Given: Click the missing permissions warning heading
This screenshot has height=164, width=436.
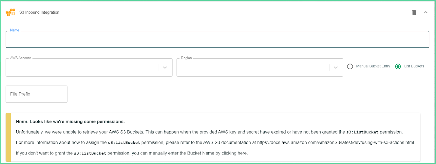Looking at the screenshot, I should coord(70,122).
